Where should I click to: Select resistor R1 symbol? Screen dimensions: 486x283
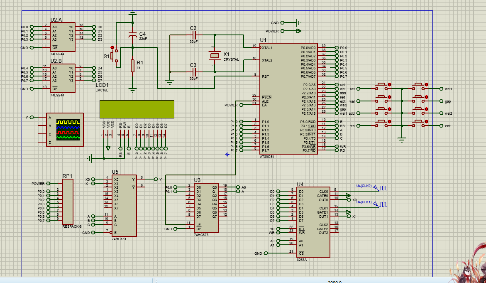[x=133, y=66]
